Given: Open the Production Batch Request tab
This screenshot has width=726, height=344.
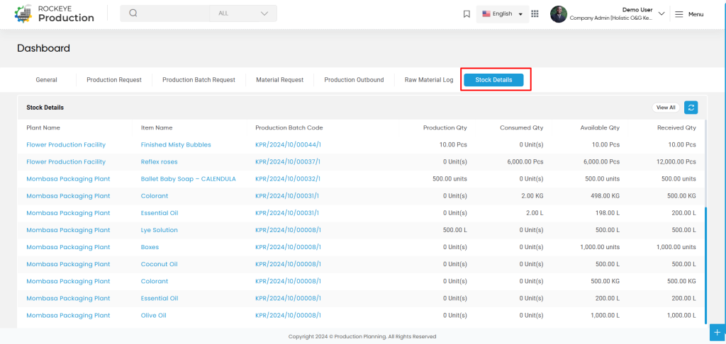Looking at the screenshot, I should click(x=199, y=79).
